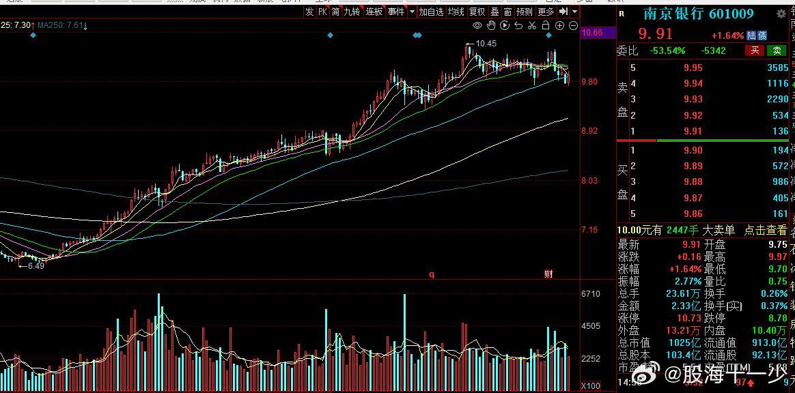Click the 财 financial report marker

click(548, 274)
